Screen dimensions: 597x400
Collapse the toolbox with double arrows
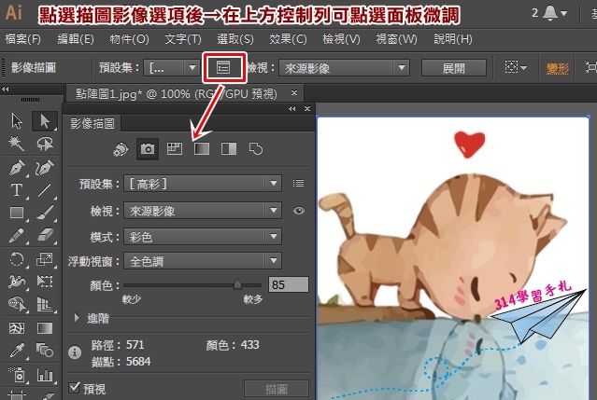(6, 90)
